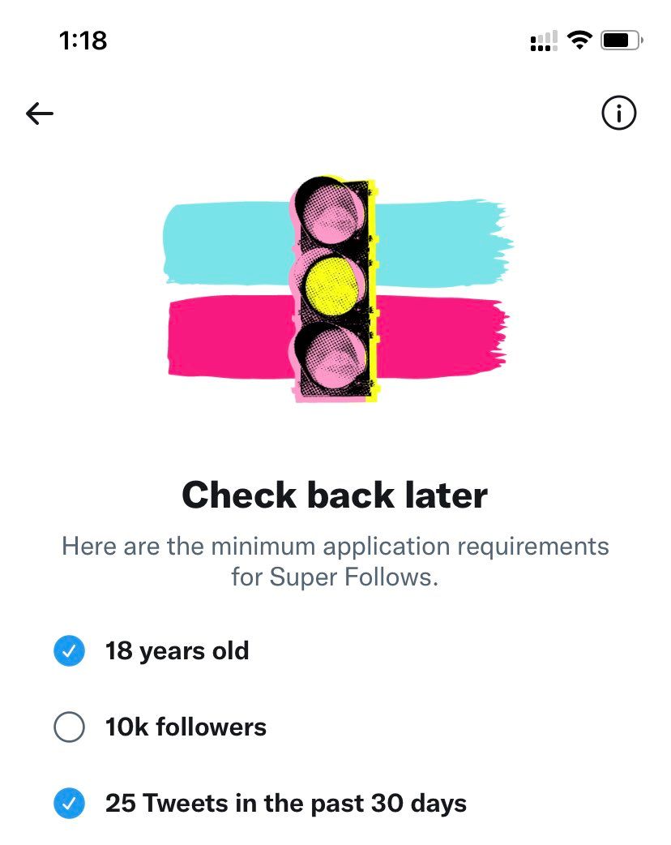This screenshot has width=671, height=845.
Task: Tap the 1:18 clock time
Action: (83, 40)
